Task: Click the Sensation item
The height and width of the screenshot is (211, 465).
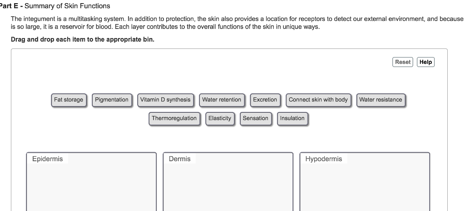Action: coord(256,118)
